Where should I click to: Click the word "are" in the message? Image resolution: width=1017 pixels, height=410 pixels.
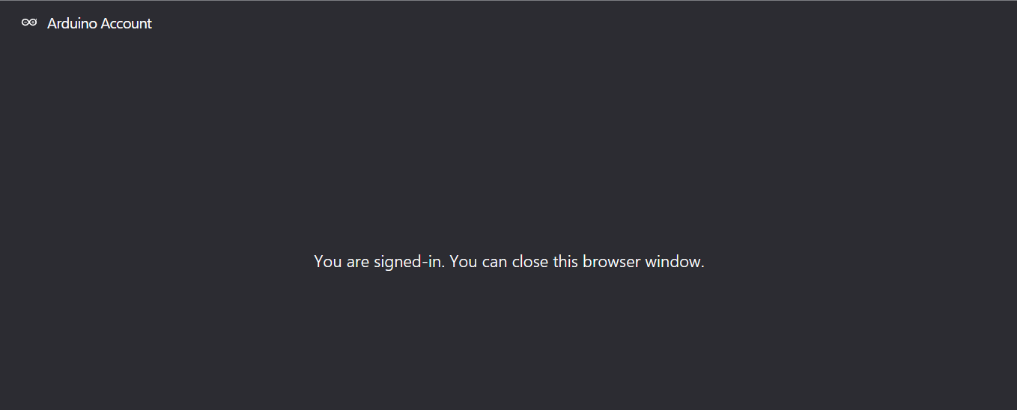point(358,263)
